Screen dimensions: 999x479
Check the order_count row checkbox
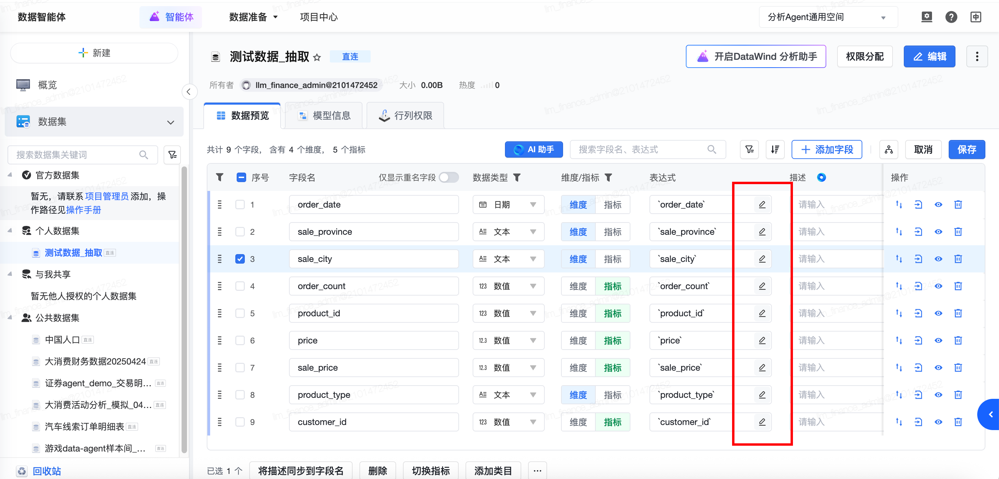click(x=240, y=286)
